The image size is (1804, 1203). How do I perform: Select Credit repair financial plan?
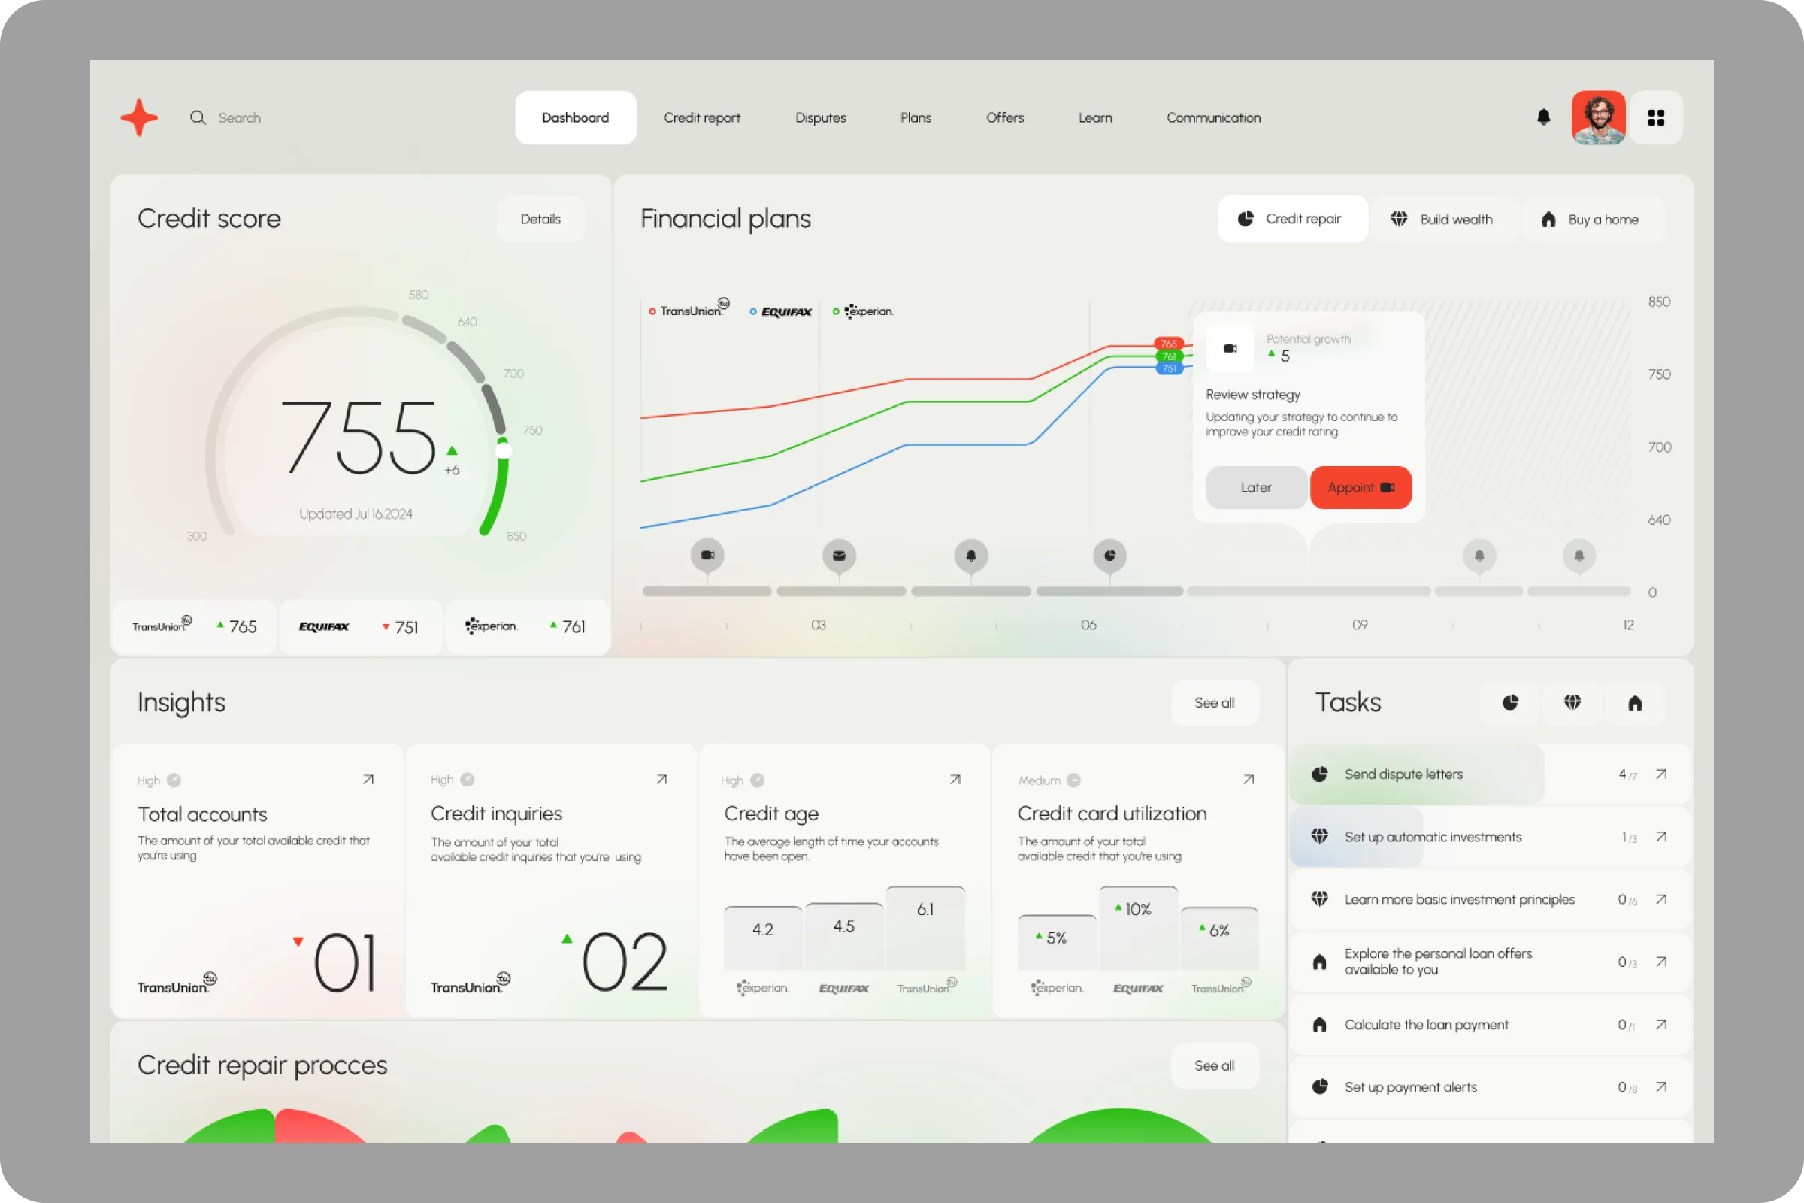pos(1291,220)
